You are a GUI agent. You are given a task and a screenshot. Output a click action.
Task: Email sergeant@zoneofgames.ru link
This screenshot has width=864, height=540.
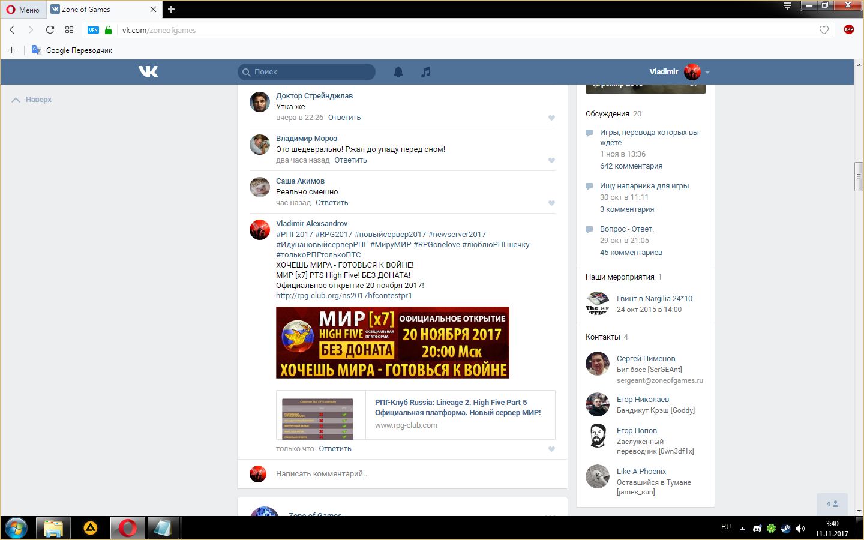point(660,380)
